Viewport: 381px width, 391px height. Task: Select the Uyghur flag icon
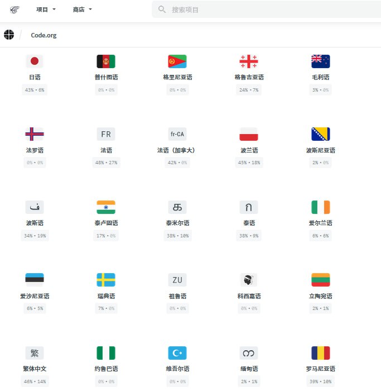[177, 353]
